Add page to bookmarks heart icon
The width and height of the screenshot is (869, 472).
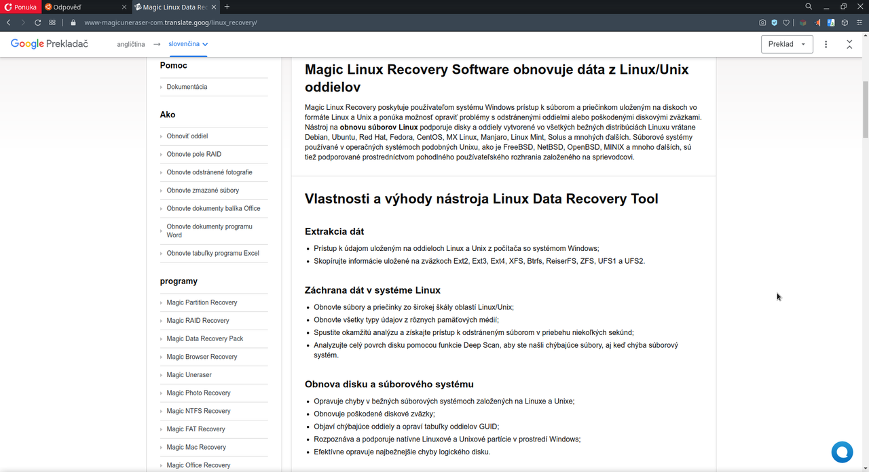pyautogui.click(x=785, y=22)
